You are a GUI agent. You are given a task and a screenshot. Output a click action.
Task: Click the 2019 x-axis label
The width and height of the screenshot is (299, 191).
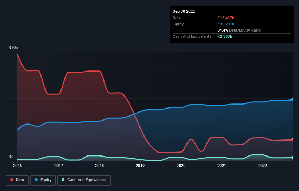tap(140, 166)
